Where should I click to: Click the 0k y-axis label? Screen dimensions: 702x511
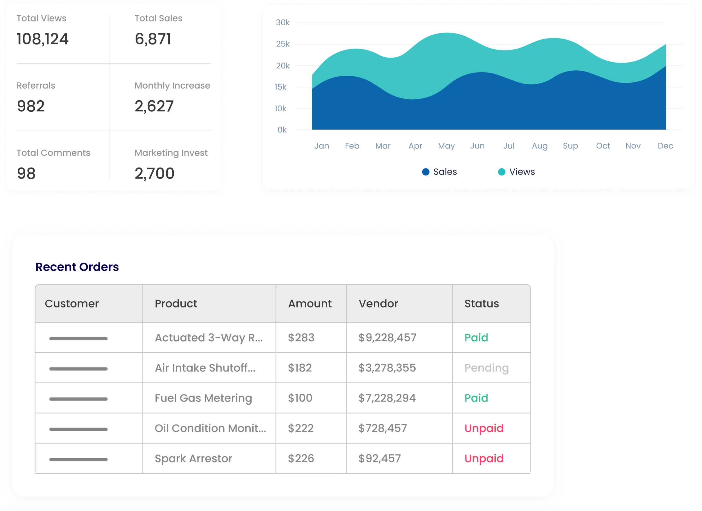(x=282, y=130)
